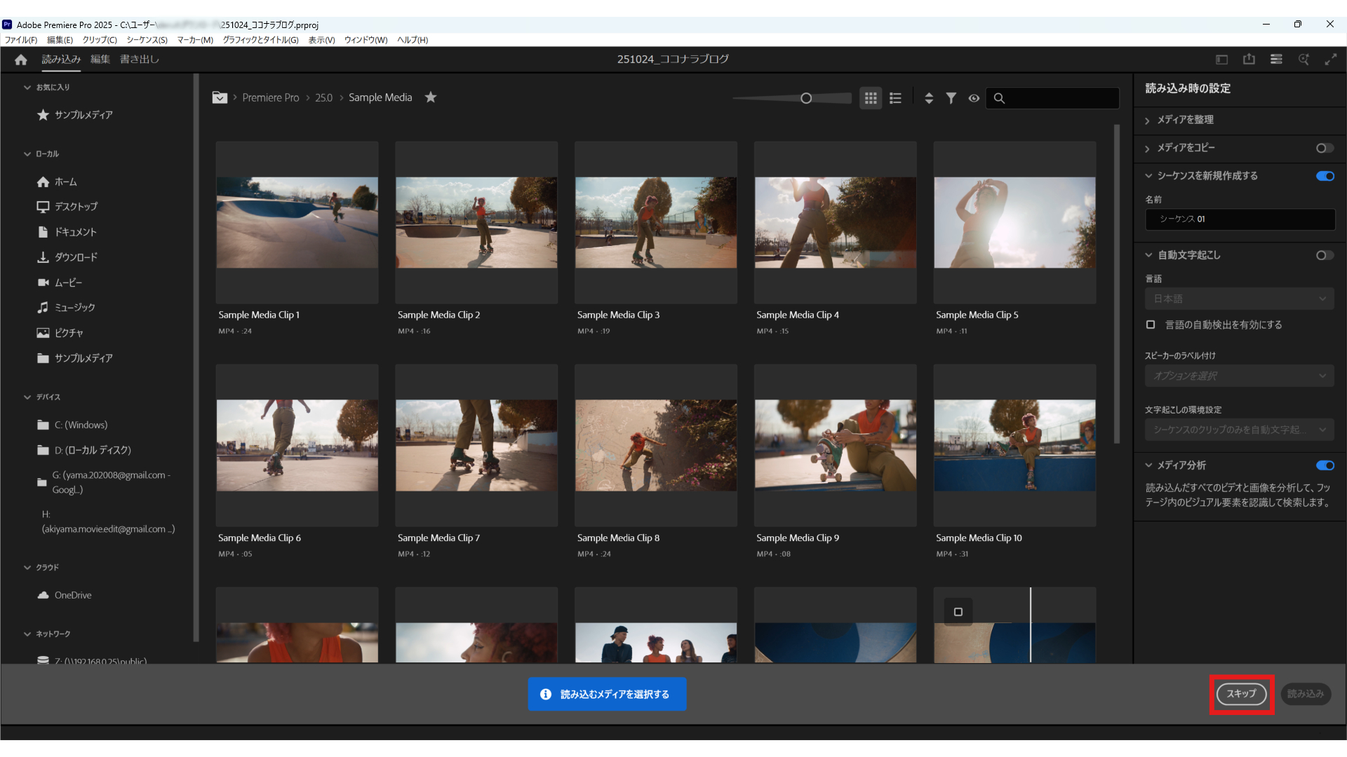This screenshot has height=757, width=1347.
Task: Open the クリップ(C) menu
Action: pyautogui.click(x=100, y=40)
